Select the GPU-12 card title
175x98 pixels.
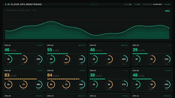click(136, 96)
